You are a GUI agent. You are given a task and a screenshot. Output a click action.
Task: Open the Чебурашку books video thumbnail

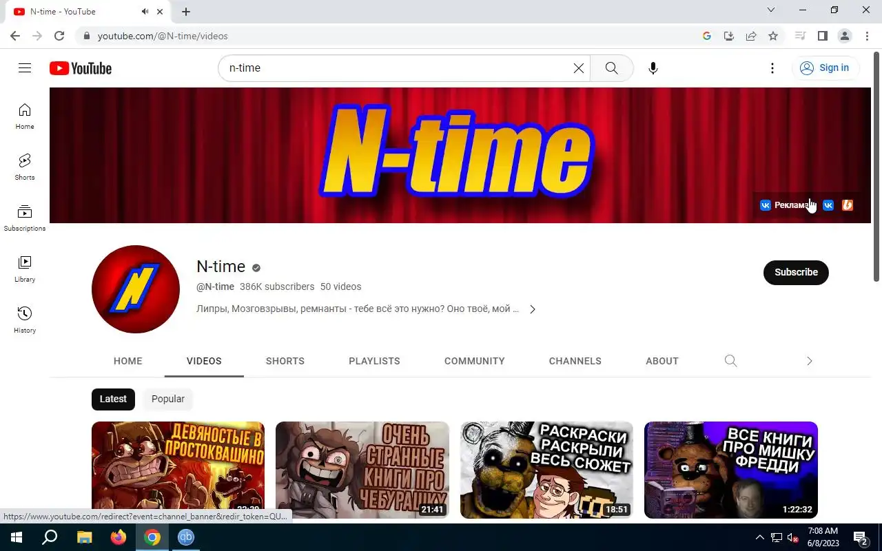(x=362, y=470)
